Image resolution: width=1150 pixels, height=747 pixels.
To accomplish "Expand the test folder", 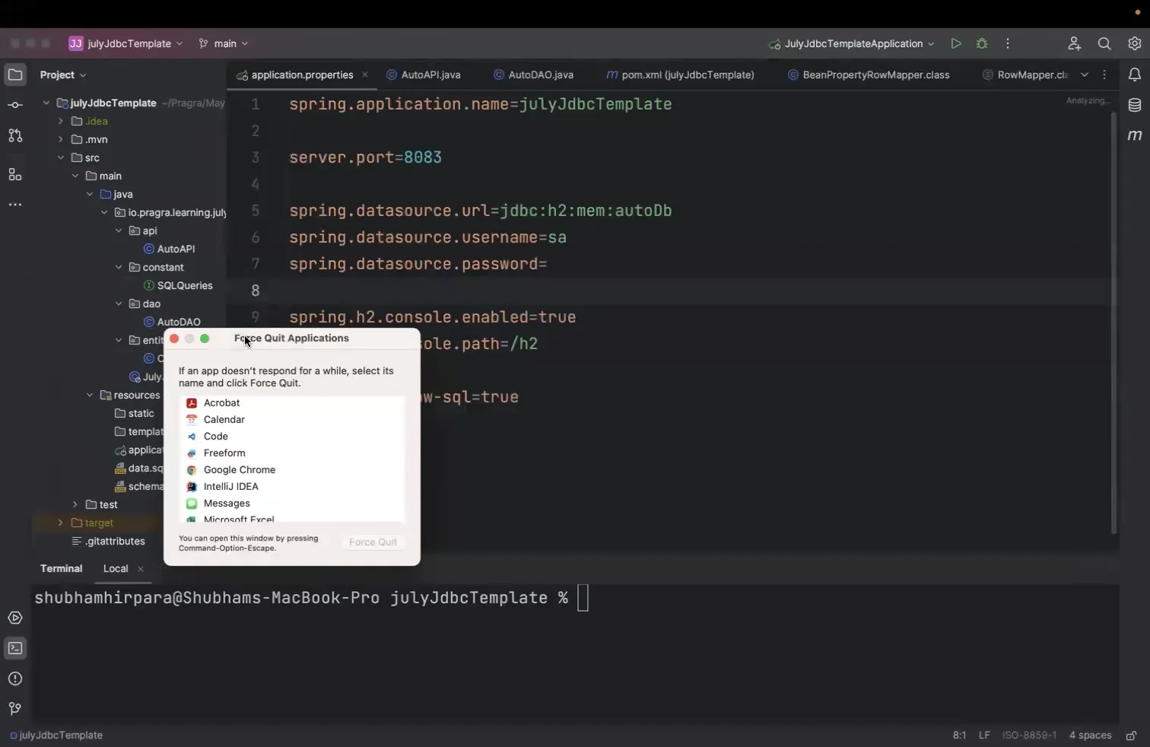I will tap(75, 504).
